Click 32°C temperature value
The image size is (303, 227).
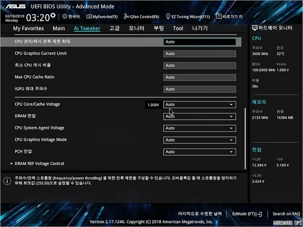click(x=281, y=54)
